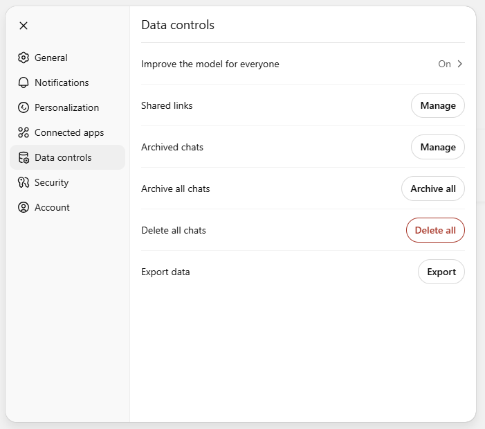Click the Account profile icon
This screenshot has width=485, height=429.
[24, 207]
